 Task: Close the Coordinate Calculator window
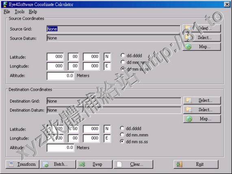tap(227, 4)
